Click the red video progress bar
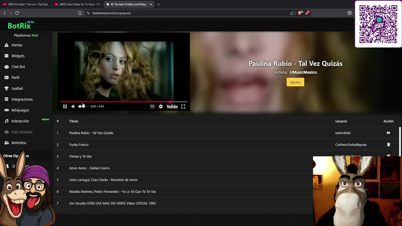This screenshot has height=226, width=402. pyautogui.click(x=124, y=102)
